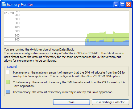Click Run Garbage Collector button

point(110,102)
